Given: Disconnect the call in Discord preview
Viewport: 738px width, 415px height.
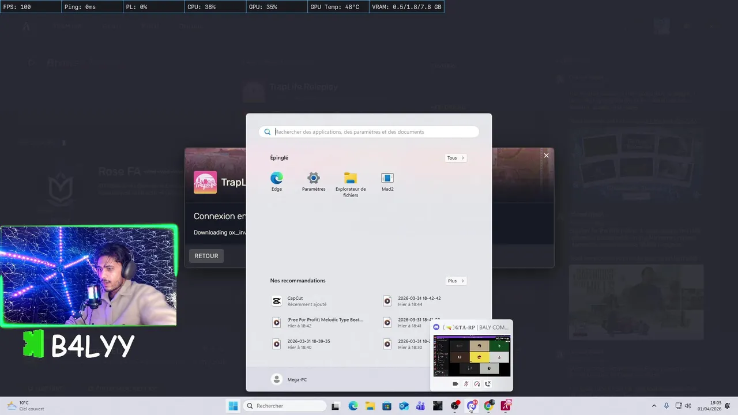Looking at the screenshot, I should 488,384.
